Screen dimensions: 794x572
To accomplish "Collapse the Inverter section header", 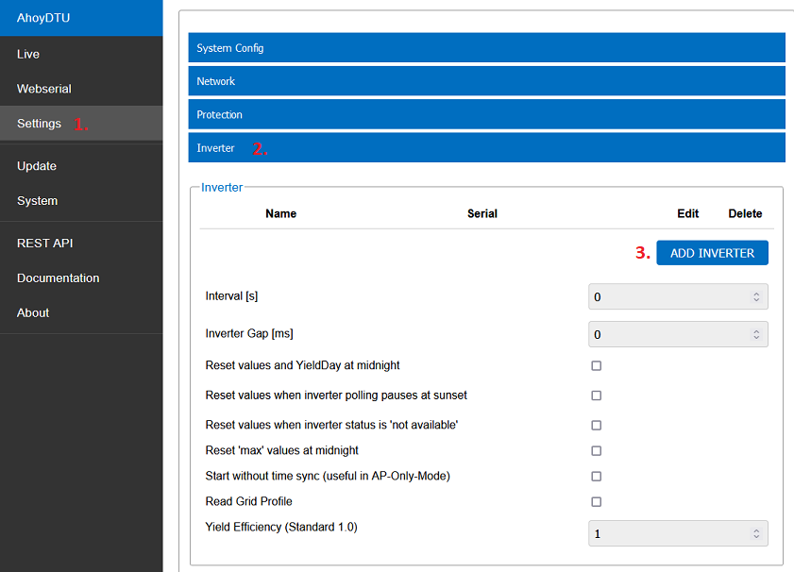I will pyautogui.click(x=486, y=148).
